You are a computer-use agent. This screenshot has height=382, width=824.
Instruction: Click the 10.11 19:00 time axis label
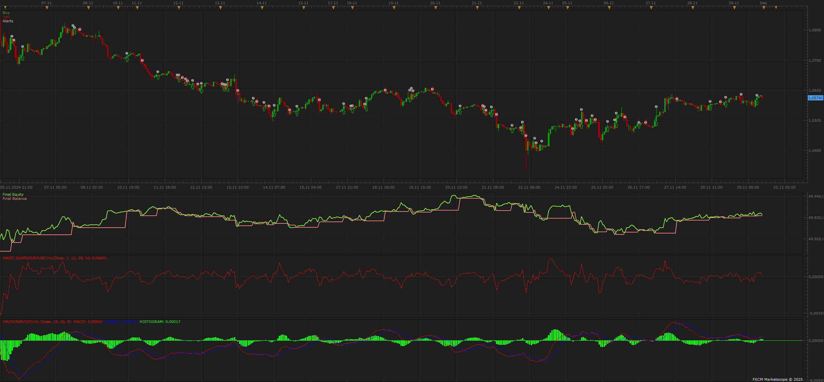pyautogui.click(x=128, y=187)
